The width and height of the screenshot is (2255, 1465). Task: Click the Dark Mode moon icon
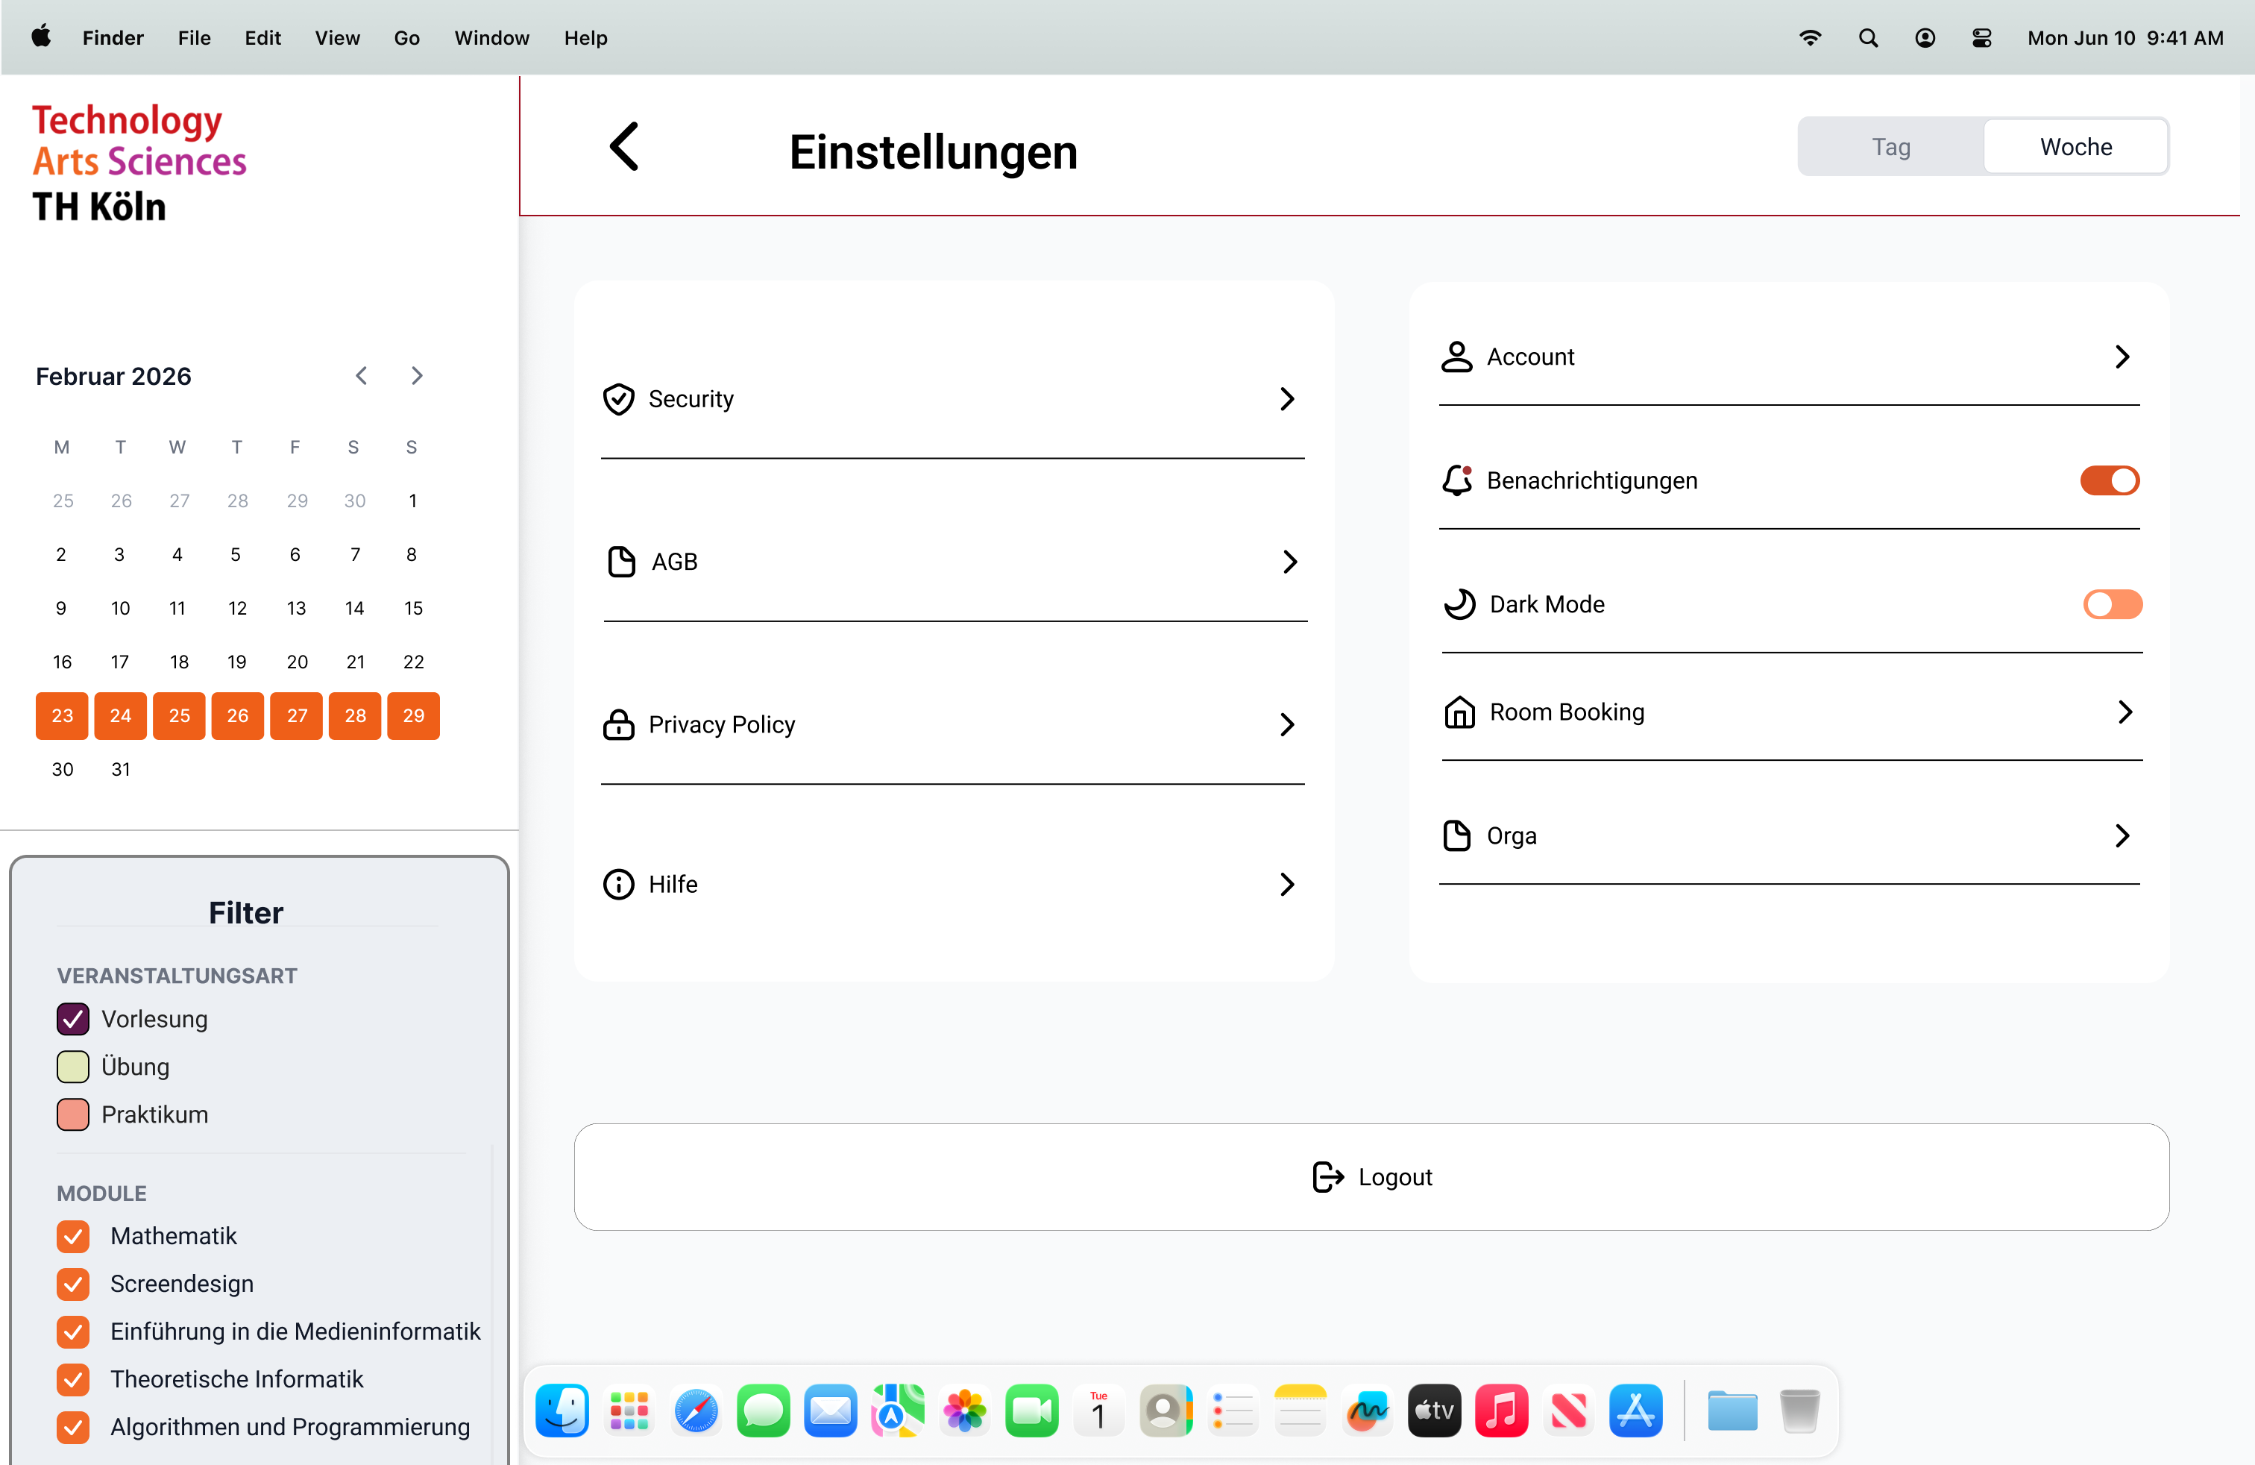[1459, 604]
